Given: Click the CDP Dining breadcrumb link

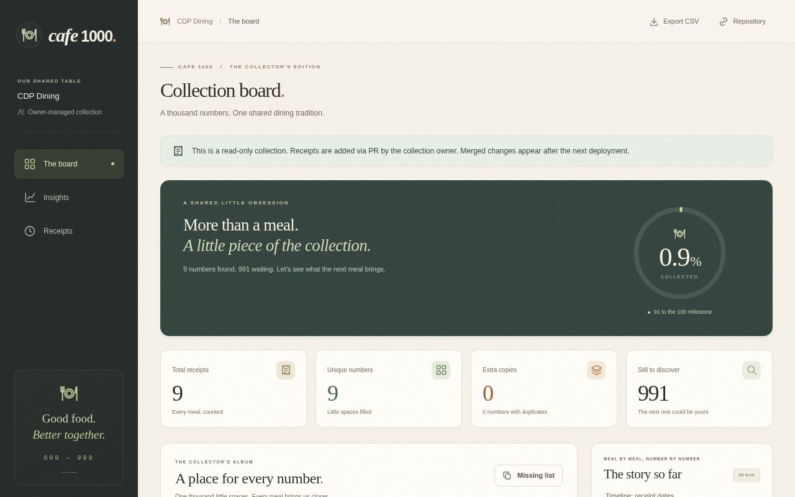Looking at the screenshot, I should point(194,22).
